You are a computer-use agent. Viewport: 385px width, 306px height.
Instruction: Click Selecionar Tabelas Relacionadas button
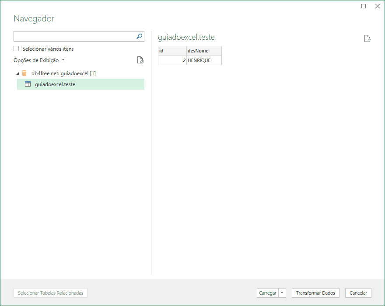51,293
